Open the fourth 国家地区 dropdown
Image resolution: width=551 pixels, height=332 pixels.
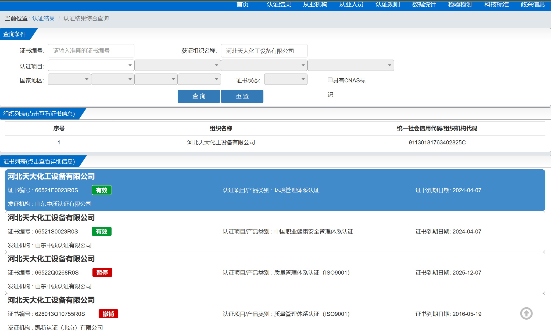point(199,79)
